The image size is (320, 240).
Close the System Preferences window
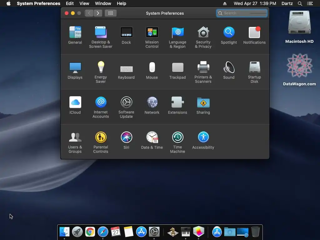click(67, 13)
